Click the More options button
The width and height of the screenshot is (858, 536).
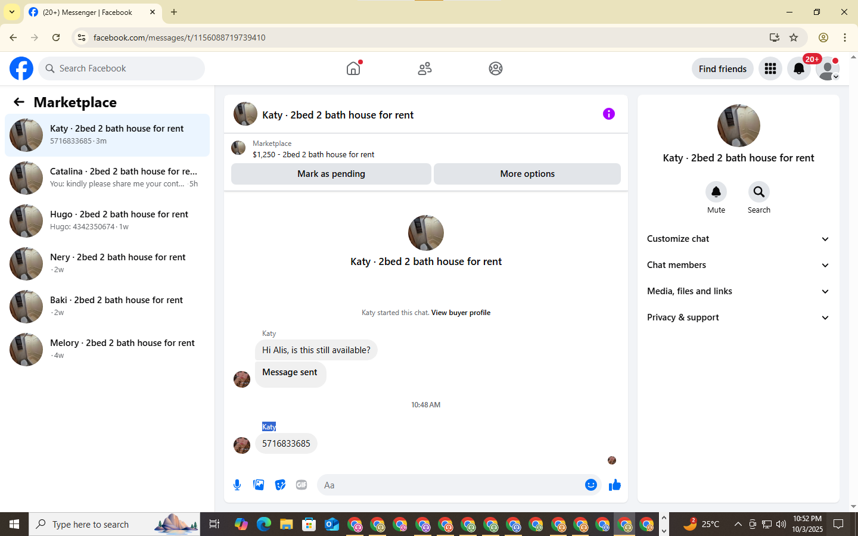point(527,174)
